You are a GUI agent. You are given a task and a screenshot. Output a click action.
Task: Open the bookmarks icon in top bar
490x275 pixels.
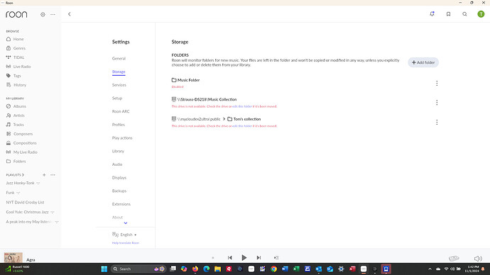[x=448, y=14]
